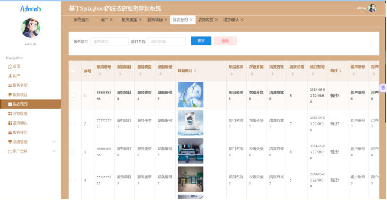Close the 服务项目 tab

(x=166, y=20)
